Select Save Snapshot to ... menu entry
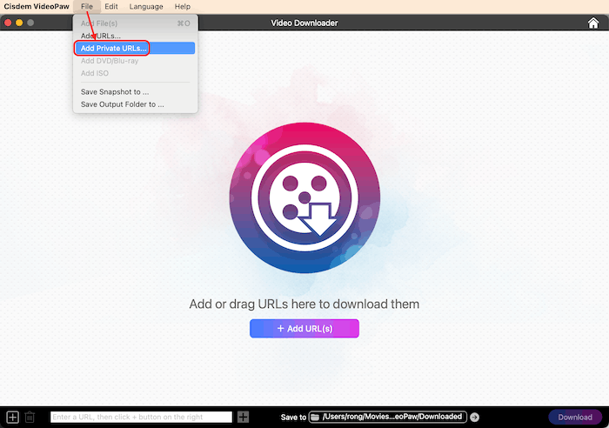The image size is (609, 428). (x=115, y=91)
